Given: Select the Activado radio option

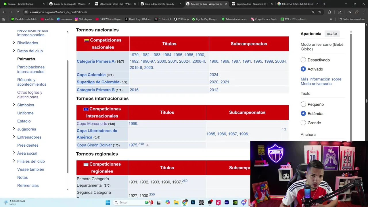Looking at the screenshot, I should (303, 69).
